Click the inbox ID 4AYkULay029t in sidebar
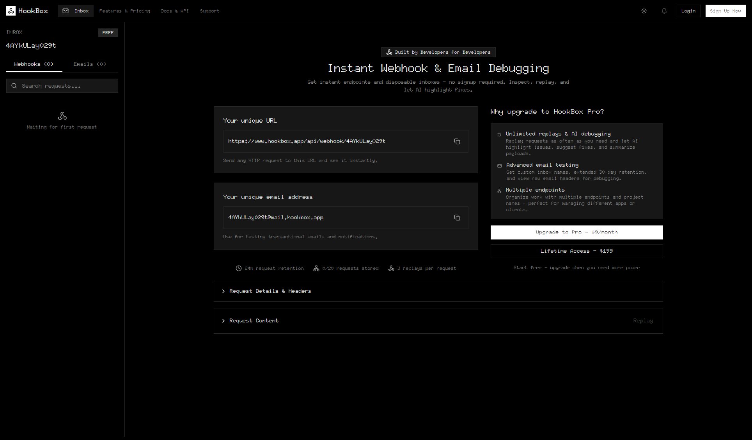Screen dimensions: 752x440 point(31,46)
